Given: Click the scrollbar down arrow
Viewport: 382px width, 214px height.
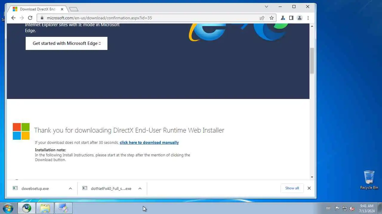Looking at the screenshot, I should (312, 177).
